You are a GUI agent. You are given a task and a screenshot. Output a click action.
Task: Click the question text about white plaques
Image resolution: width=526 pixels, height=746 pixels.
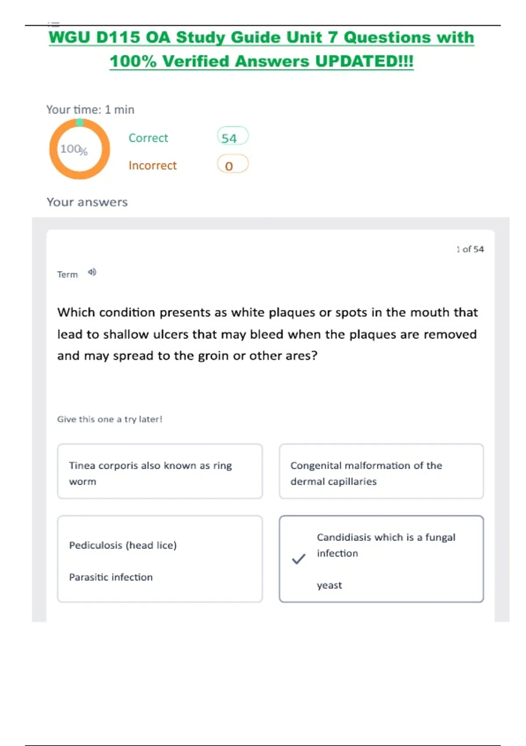[267, 334]
